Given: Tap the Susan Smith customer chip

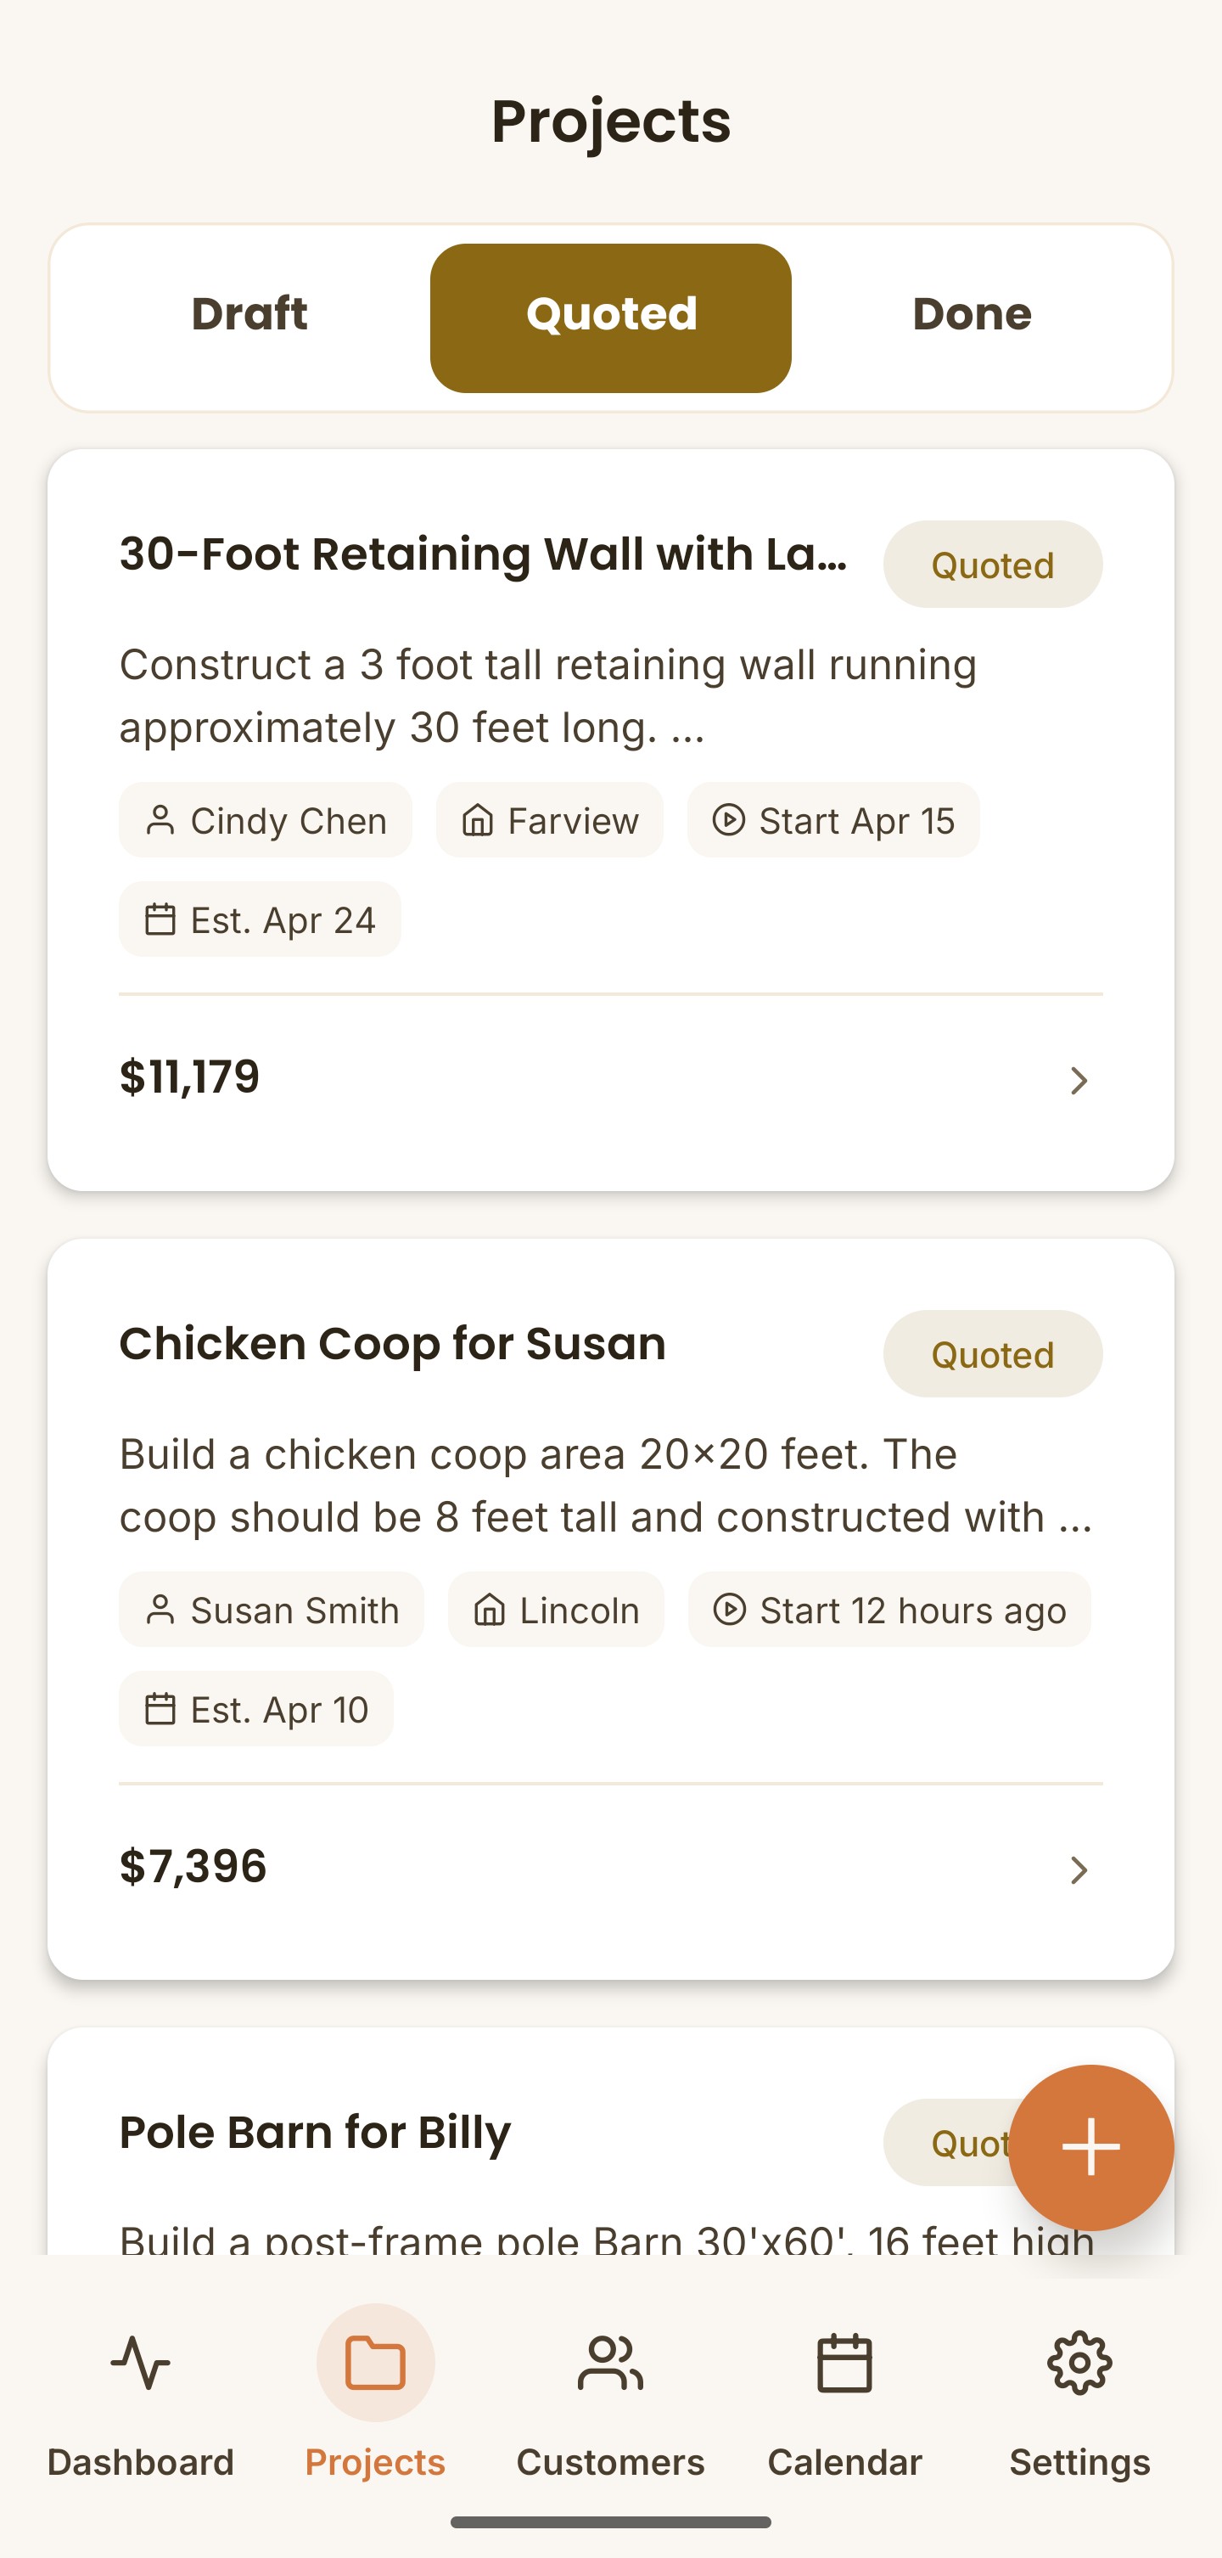Looking at the screenshot, I should click(272, 1610).
